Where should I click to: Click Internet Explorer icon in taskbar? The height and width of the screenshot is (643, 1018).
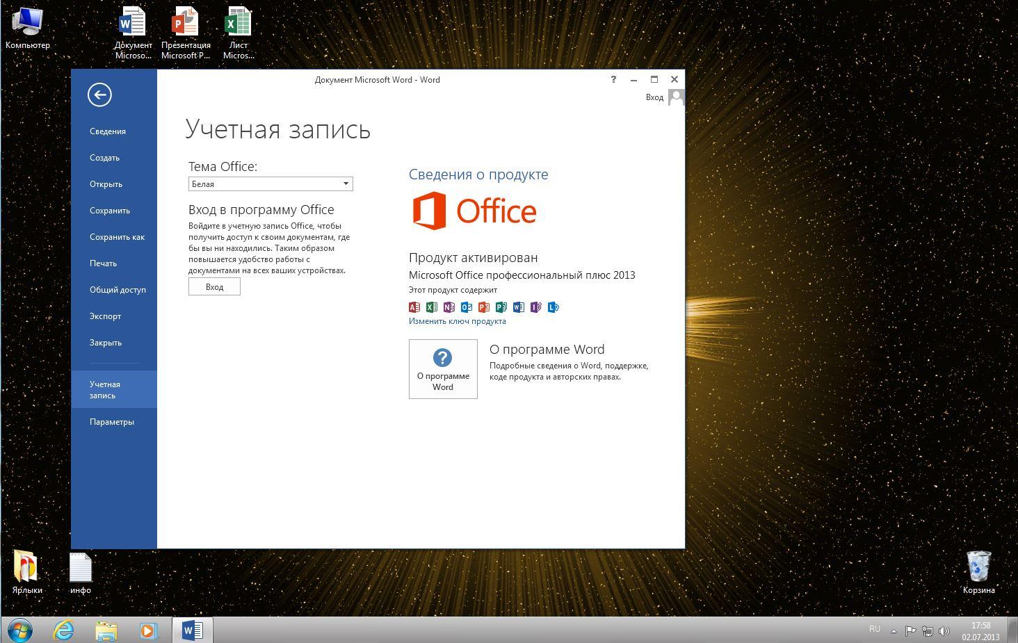(x=64, y=630)
